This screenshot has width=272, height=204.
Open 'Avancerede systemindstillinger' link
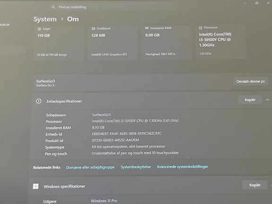coord(182,167)
